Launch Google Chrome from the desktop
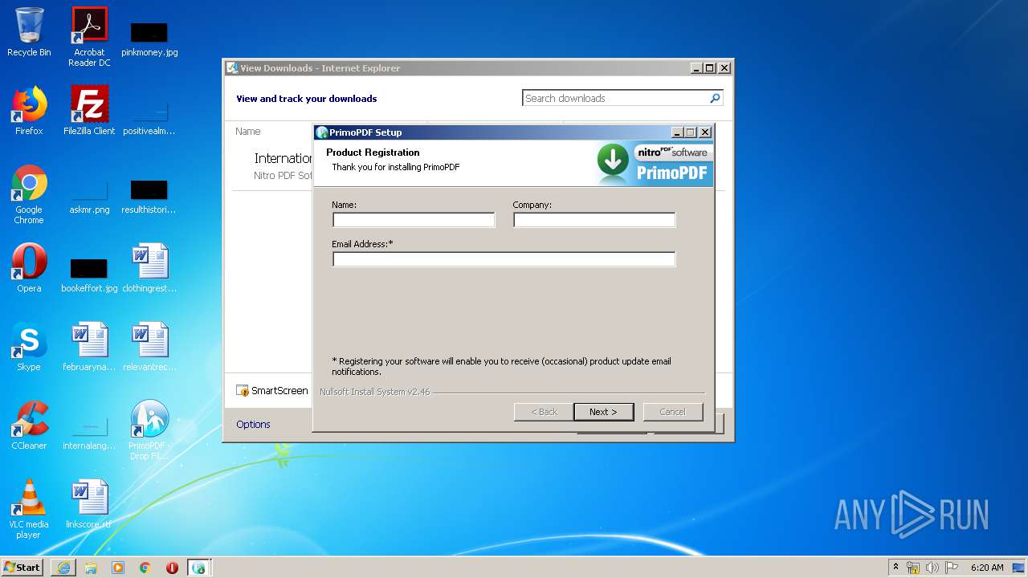Image resolution: width=1028 pixels, height=578 pixels. point(29,195)
